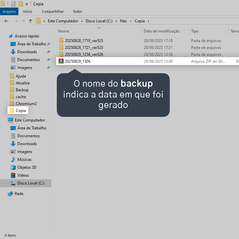Click folder icon of 20250828_1718_ver525
Viewport: 239px width, 239px height.
(61, 41)
